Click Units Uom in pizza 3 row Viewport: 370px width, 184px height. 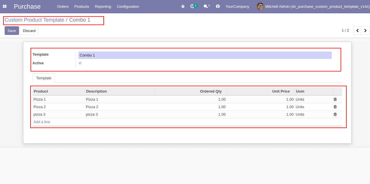300,114
